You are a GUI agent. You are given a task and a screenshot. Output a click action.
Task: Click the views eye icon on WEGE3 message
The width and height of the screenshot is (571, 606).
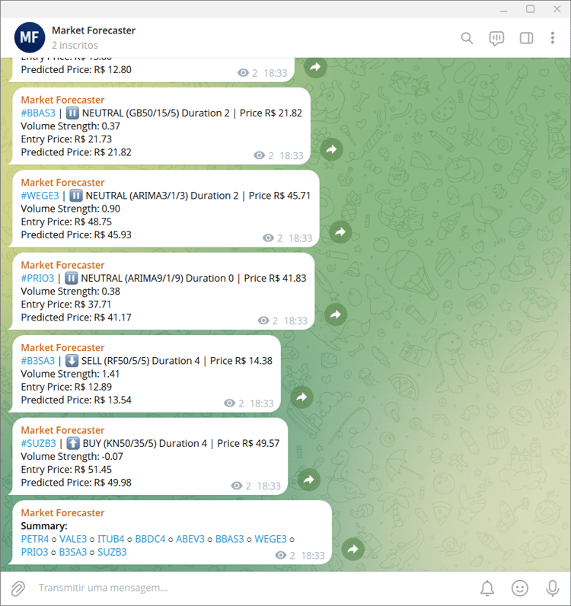pos(268,238)
